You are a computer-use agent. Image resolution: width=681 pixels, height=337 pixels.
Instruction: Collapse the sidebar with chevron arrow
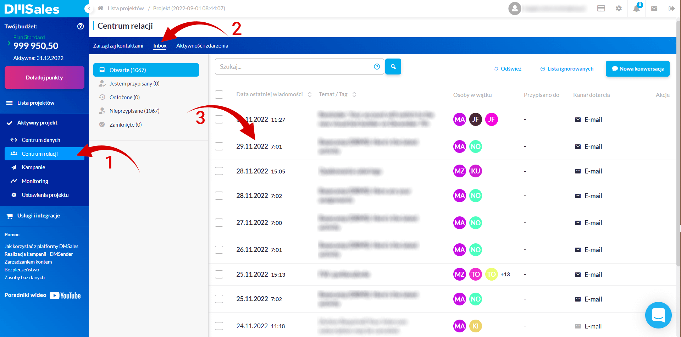(89, 9)
